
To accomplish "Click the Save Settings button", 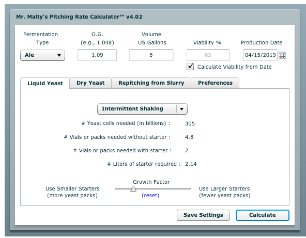I will (x=203, y=215).
